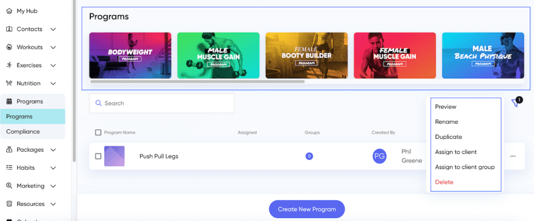Click the PG creator avatar
The width and height of the screenshot is (534, 221).
point(380,156)
